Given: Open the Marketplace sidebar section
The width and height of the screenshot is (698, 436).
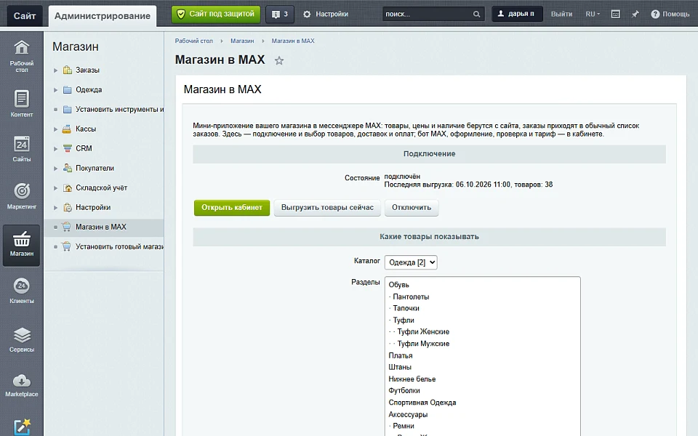Looking at the screenshot, I should [x=21, y=385].
